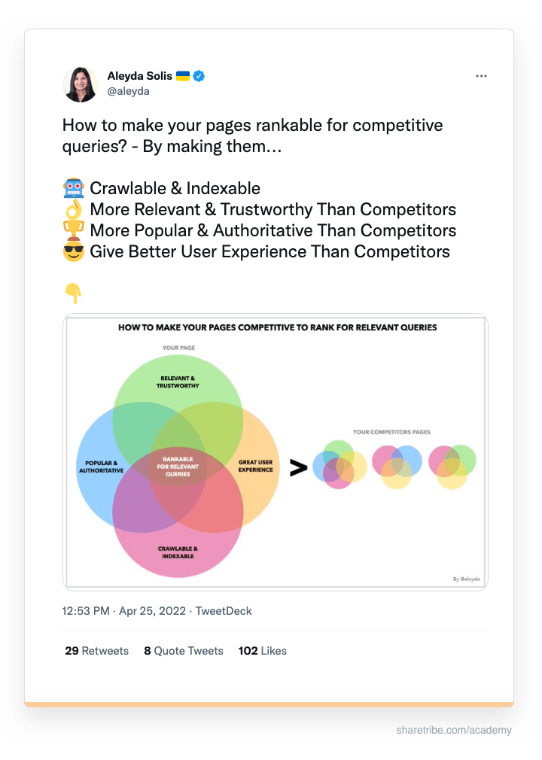The width and height of the screenshot is (542, 760).
Task: Click the verified blue checkmark badge
Action: [x=199, y=75]
